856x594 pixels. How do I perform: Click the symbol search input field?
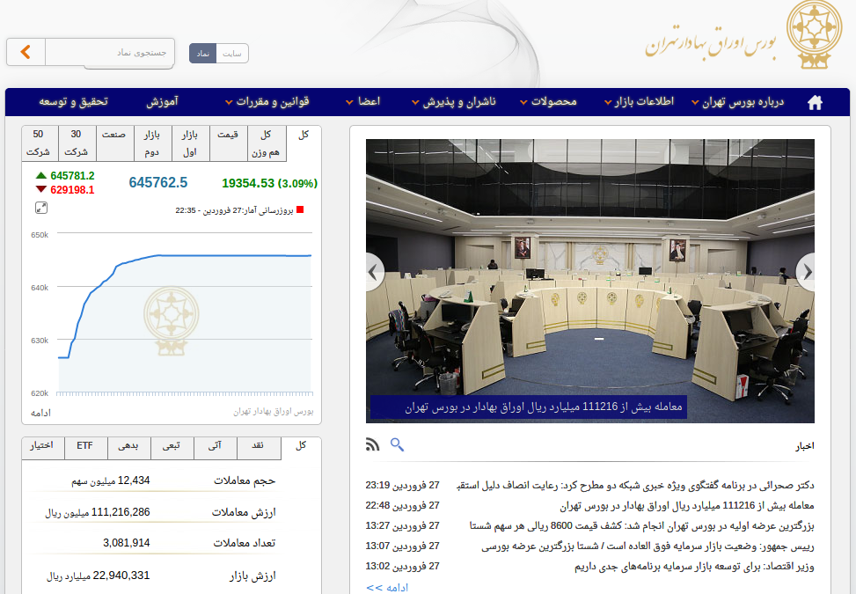(110, 53)
